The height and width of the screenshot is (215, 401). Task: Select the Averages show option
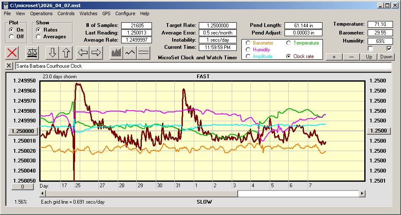pyautogui.click(x=38, y=37)
